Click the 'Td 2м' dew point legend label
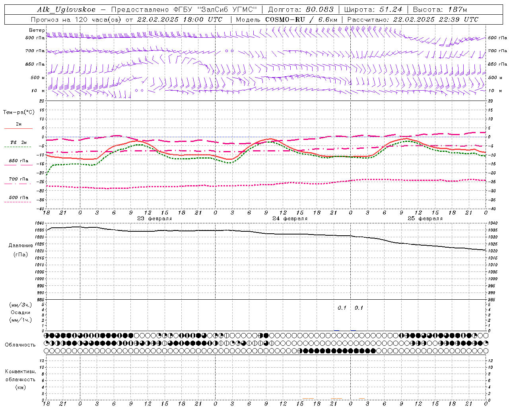The width and height of the screenshot is (509, 407). 18,142
